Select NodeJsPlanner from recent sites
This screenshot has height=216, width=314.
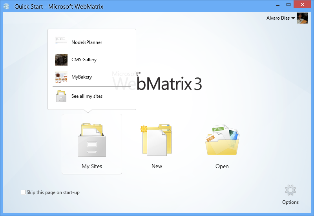(87, 42)
